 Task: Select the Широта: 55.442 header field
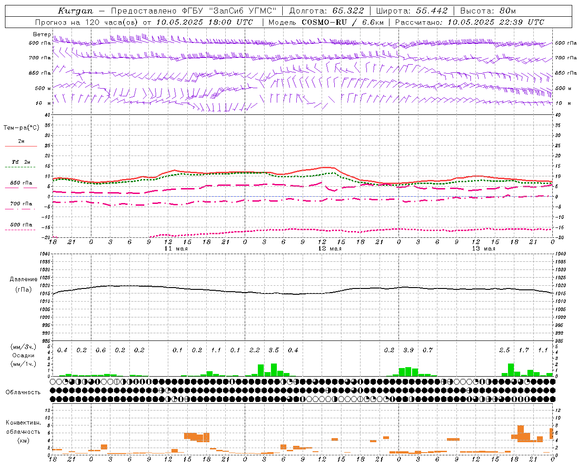click(x=412, y=11)
